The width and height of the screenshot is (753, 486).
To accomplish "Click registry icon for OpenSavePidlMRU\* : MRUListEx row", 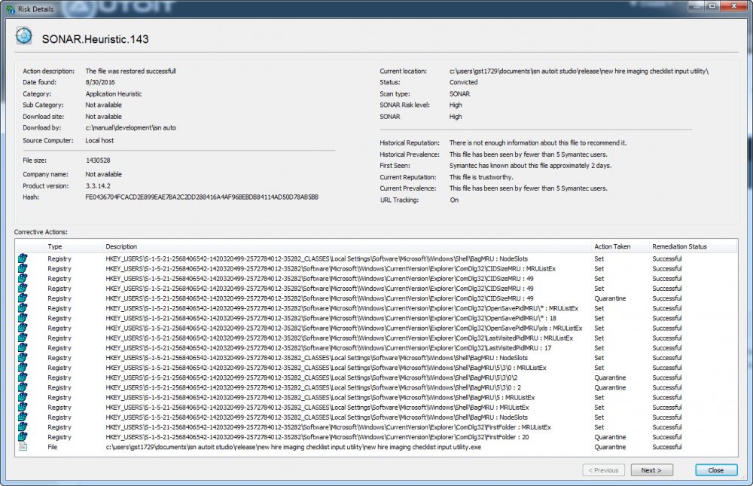I will pos(23,308).
